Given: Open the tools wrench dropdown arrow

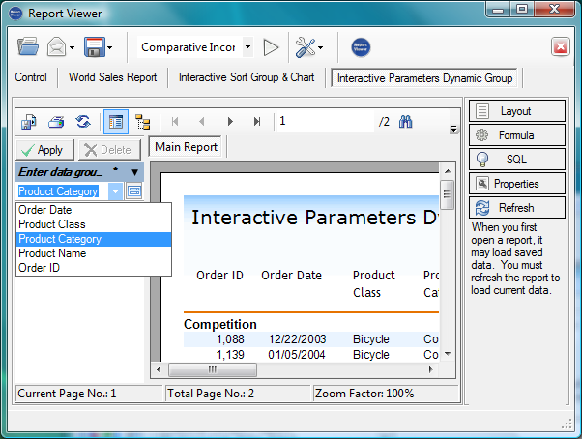Looking at the screenshot, I should [320, 46].
